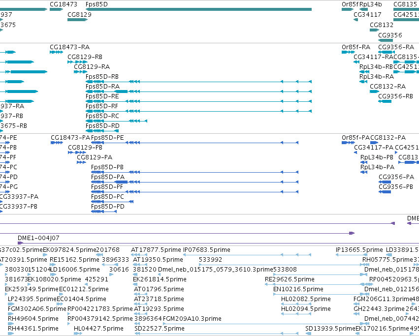Select EST LD16006.5prime
Viewport: 419px width, 336px height.
75,270
